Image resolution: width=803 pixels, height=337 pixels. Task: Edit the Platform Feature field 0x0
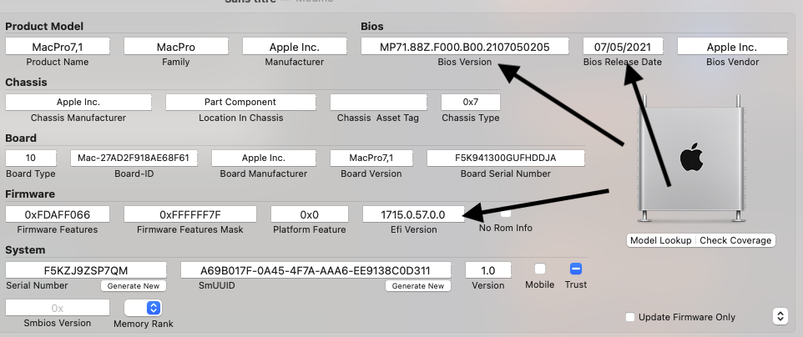coord(310,214)
